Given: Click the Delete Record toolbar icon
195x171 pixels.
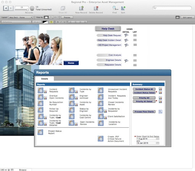Looking at the screenshot, I should click(x=96, y=8).
